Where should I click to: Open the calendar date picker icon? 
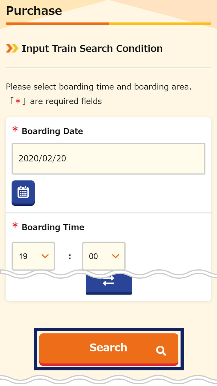[x=23, y=193]
